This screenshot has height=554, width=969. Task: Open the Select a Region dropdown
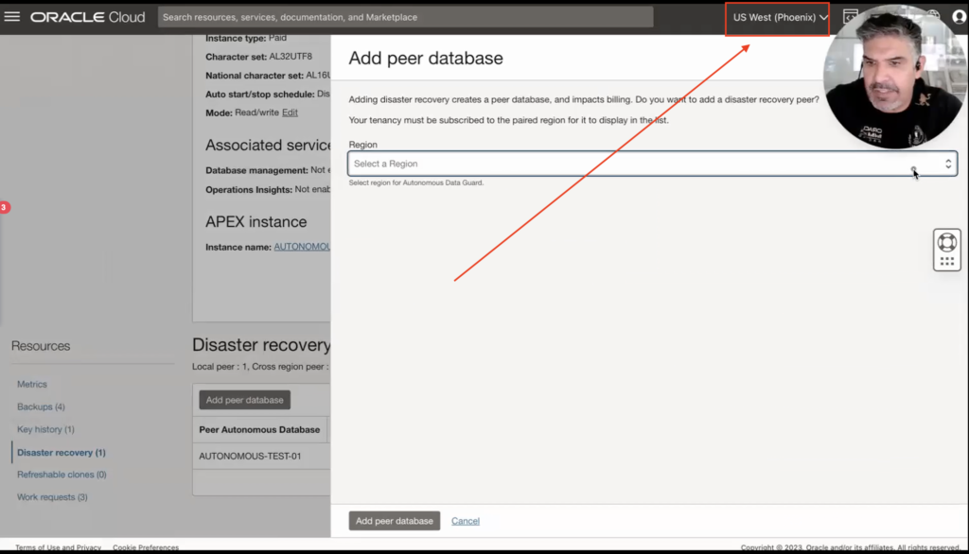click(x=643, y=164)
